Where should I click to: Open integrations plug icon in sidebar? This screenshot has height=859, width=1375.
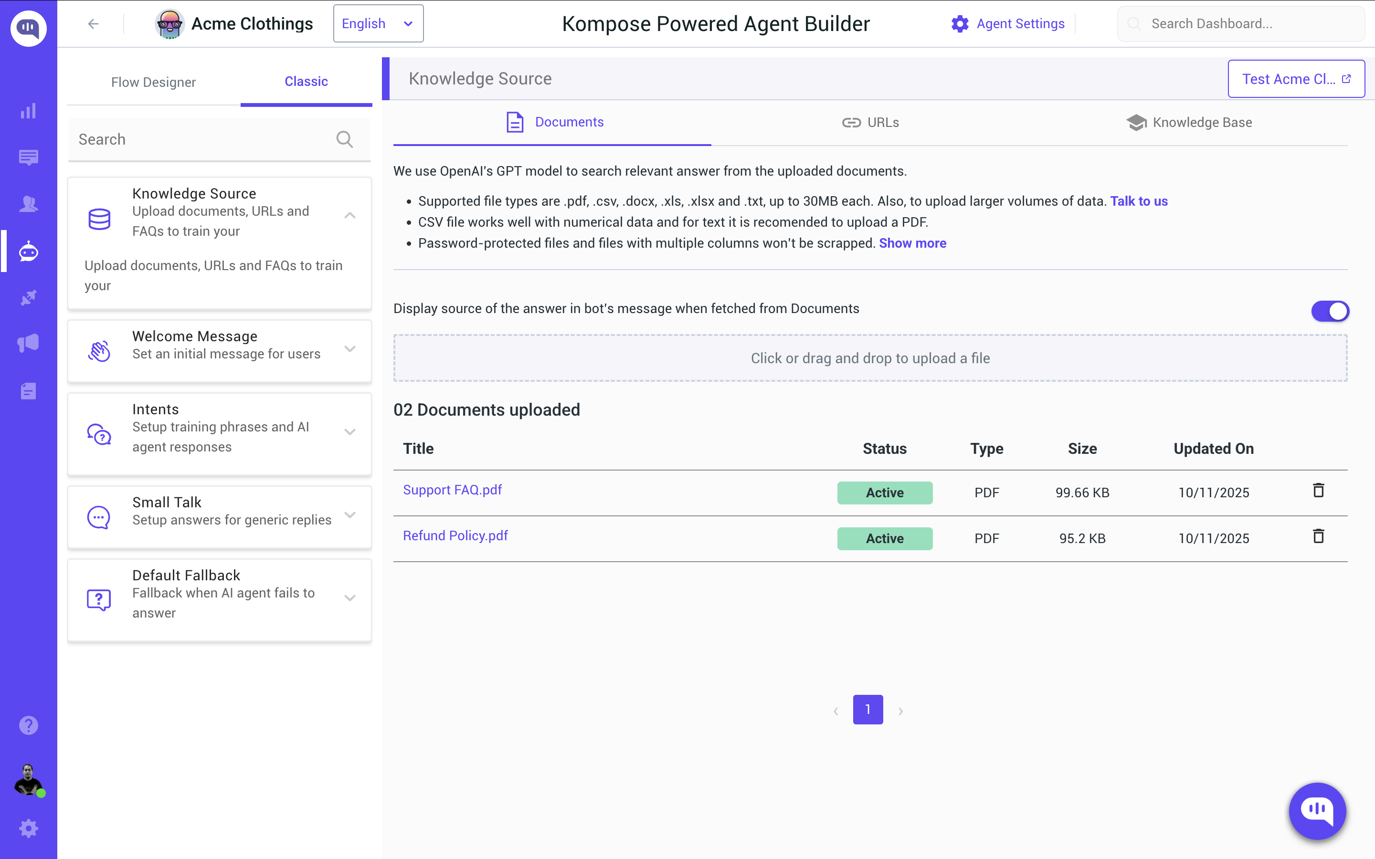tap(29, 297)
